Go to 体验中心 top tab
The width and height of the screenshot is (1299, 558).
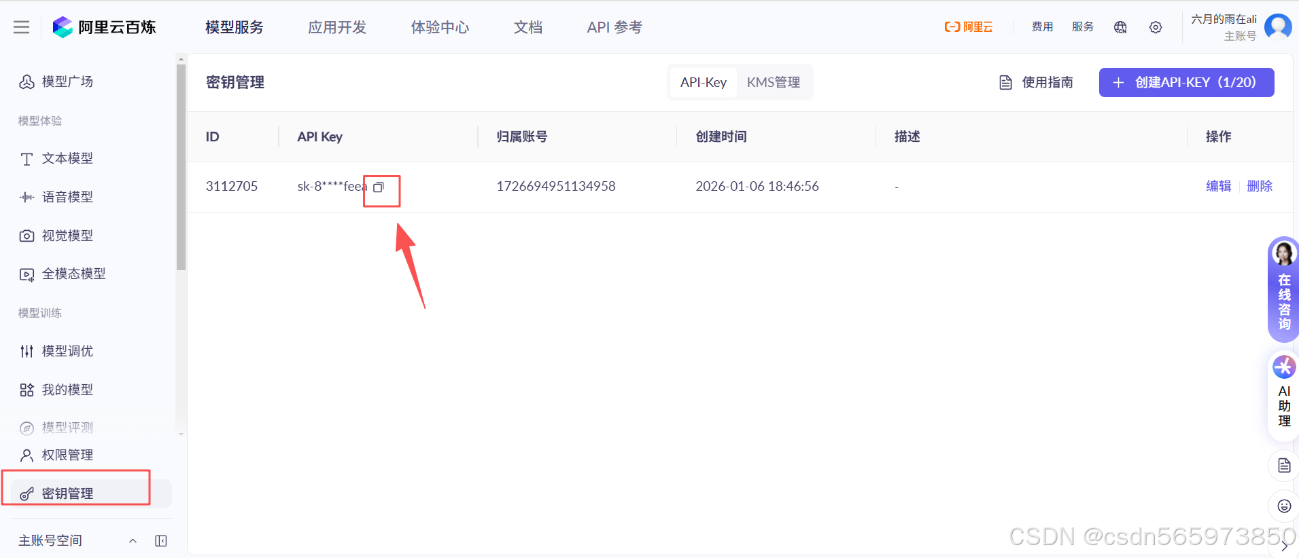pos(440,27)
